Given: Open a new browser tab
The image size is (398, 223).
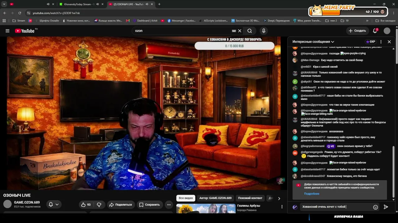Looking at the screenshot, I should (x=159, y=4).
